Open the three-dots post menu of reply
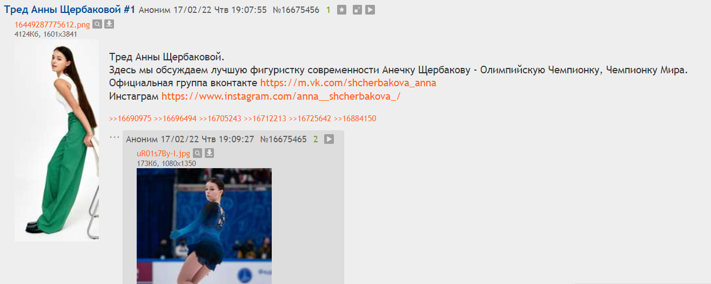The image size is (711, 284). tap(114, 137)
